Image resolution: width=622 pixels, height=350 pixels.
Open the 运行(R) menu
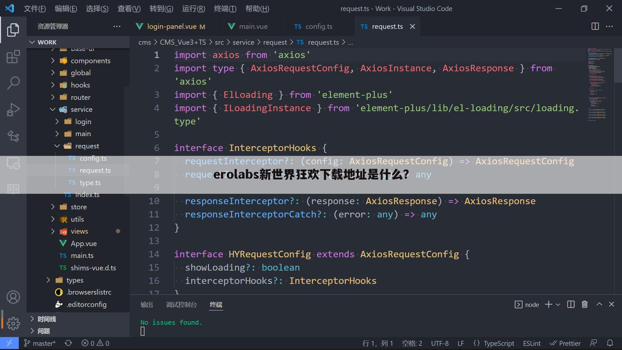193,9
